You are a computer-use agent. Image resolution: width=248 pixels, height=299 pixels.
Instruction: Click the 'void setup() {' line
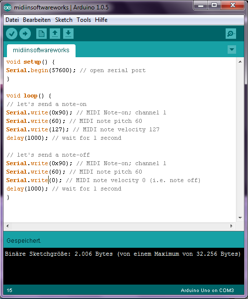(30, 62)
